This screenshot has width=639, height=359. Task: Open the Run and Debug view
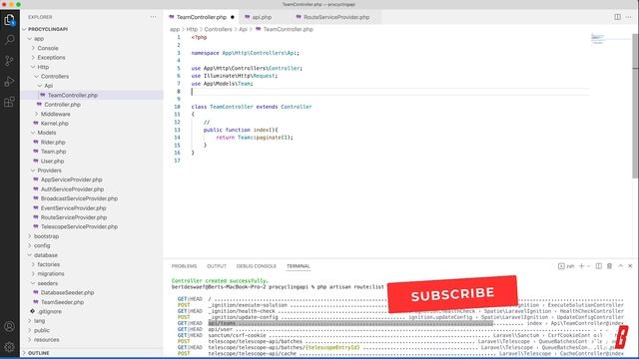pos(9,82)
